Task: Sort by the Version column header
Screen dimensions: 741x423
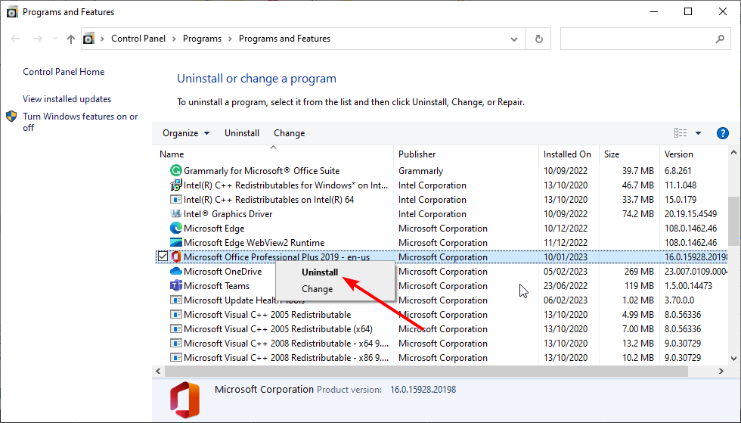Action: point(693,154)
